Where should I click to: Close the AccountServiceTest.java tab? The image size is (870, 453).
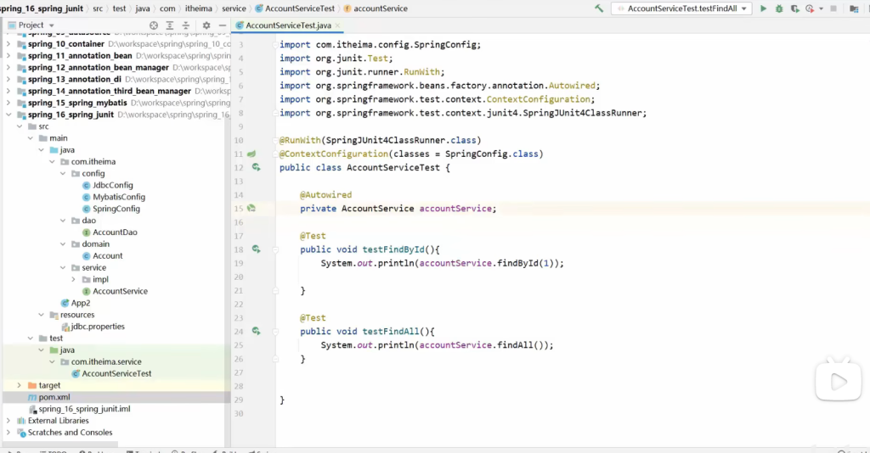pos(338,26)
